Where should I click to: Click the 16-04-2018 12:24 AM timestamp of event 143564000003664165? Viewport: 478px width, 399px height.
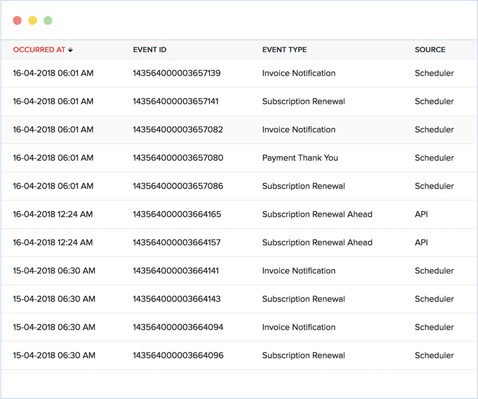53,215
